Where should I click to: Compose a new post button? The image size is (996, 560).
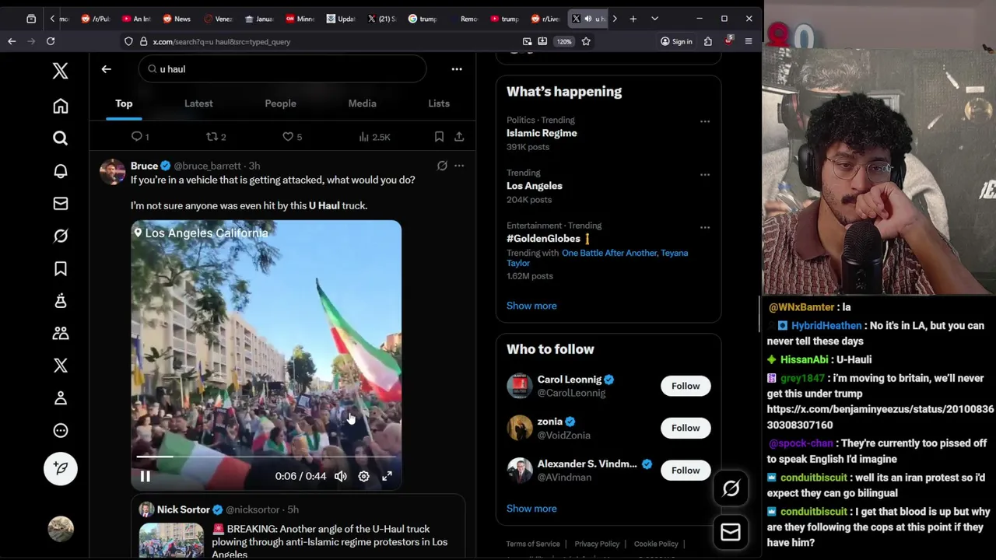(60, 468)
